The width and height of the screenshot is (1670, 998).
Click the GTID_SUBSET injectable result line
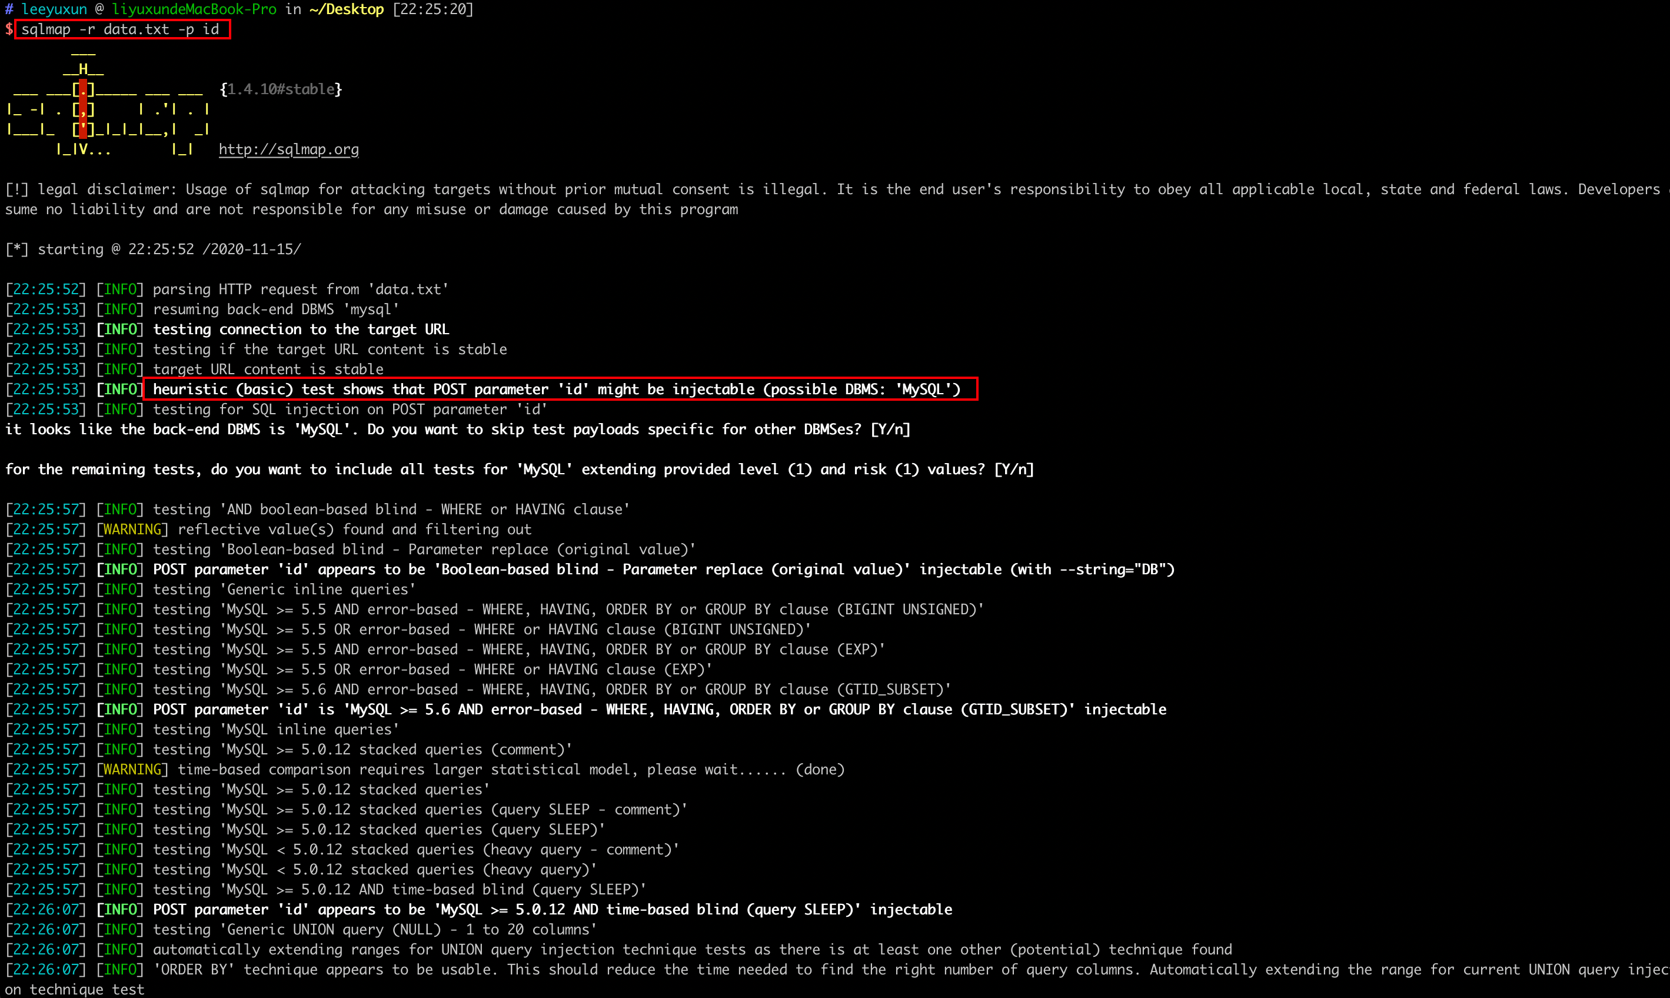tap(659, 710)
